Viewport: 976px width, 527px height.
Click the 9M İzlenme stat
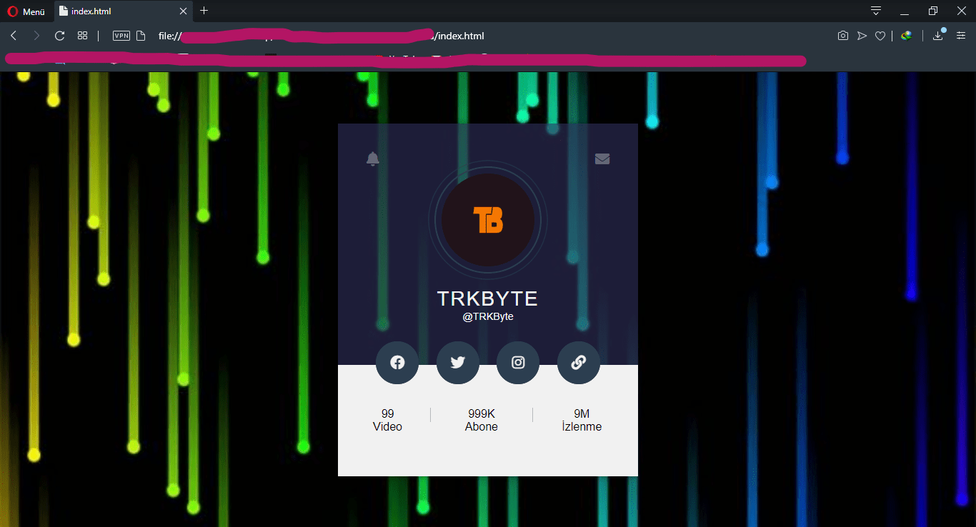point(582,420)
